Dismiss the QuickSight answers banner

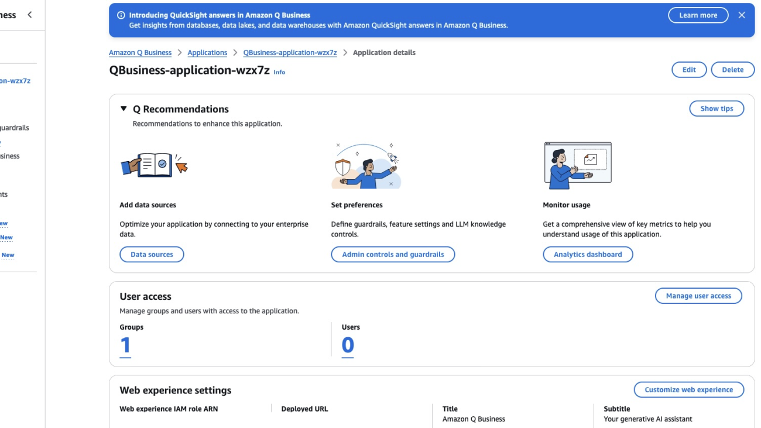tap(742, 15)
